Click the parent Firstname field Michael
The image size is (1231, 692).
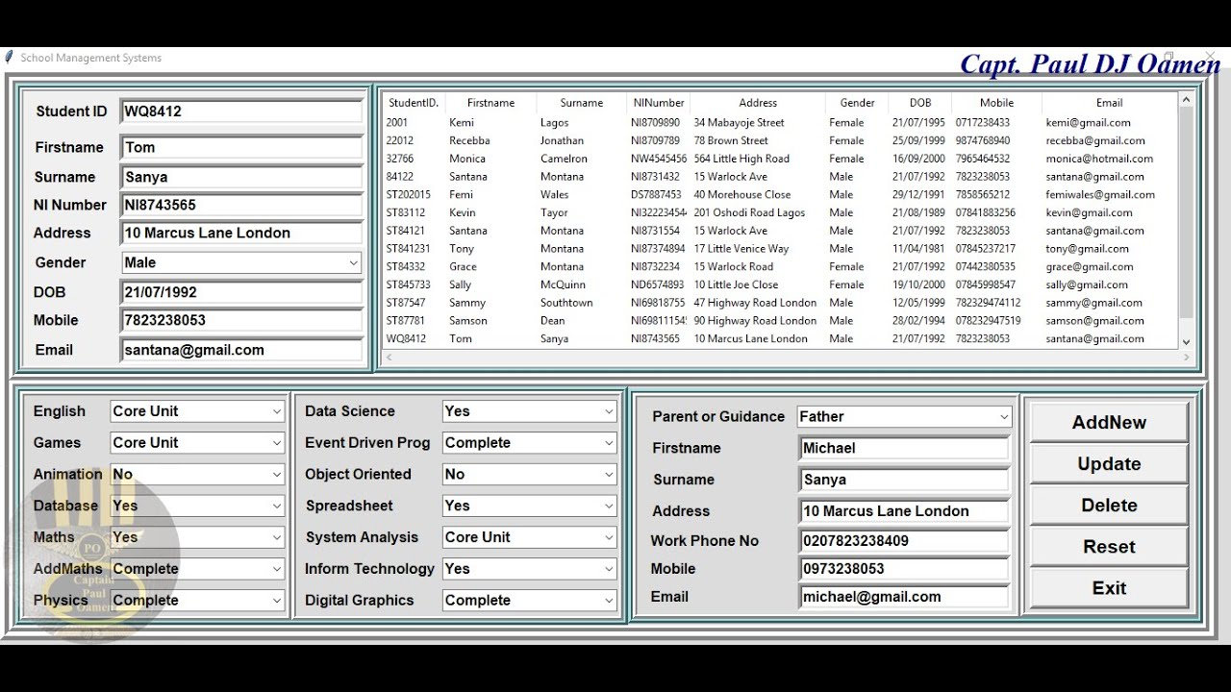coord(904,448)
